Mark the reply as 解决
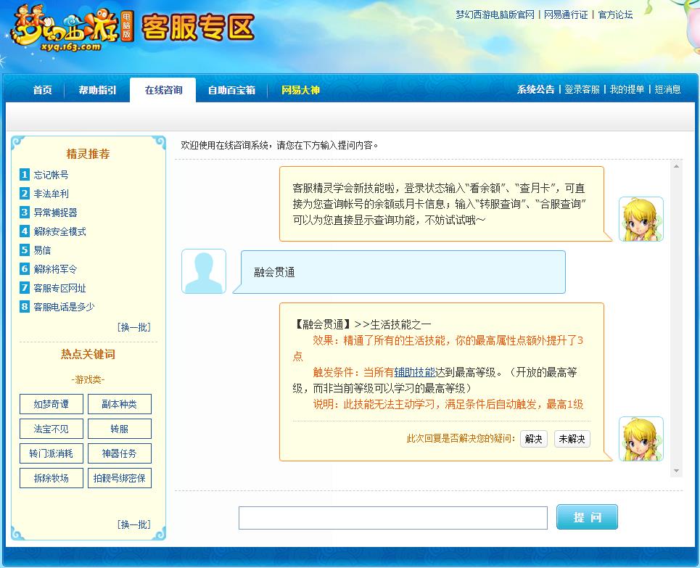This screenshot has width=700, height=568. pos(533,438)
